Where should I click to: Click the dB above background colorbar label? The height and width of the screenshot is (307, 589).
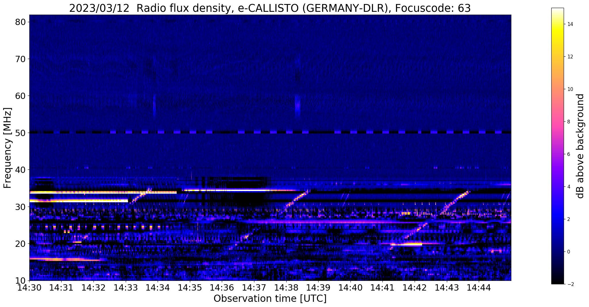[580, 146]
